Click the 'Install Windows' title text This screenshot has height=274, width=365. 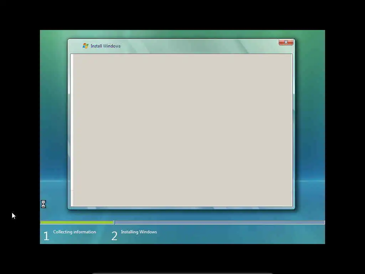click(x=106, y=46)
